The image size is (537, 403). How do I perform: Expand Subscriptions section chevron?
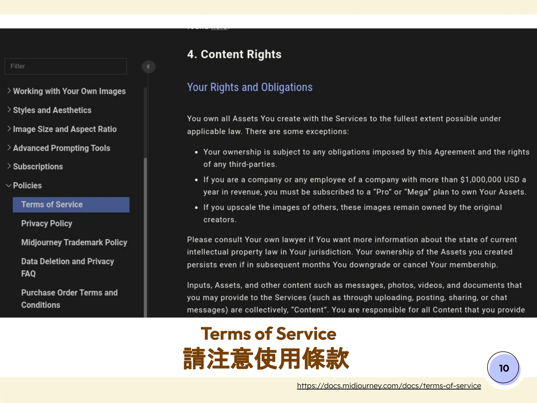(9, 166)
